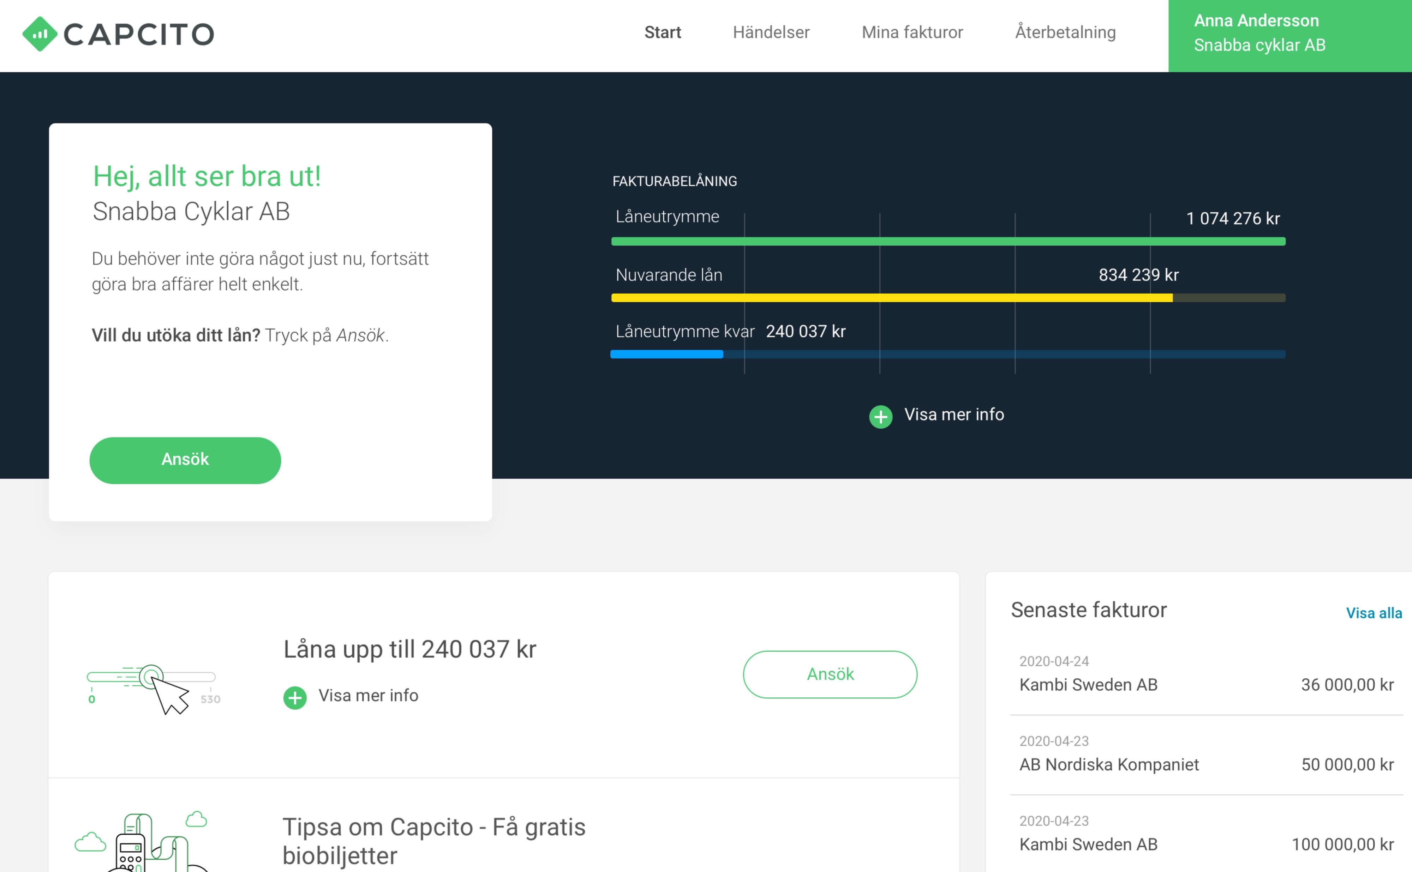Click the outlined Ansök button

pyautogui.click(x=830, y=674)
